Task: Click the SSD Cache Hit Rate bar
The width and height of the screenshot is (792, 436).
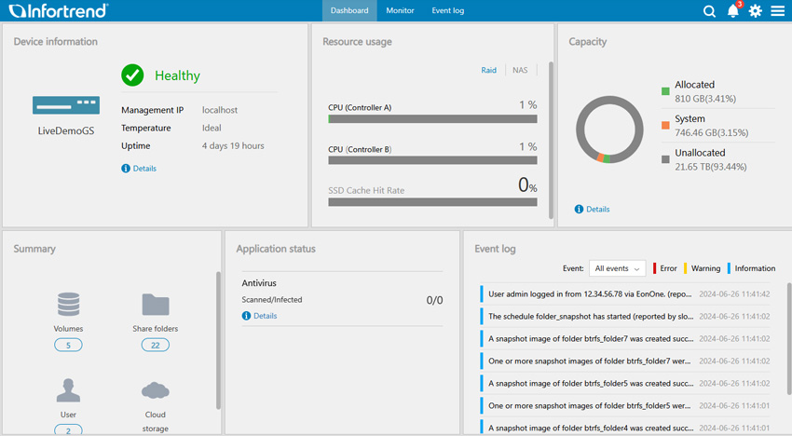Action: click(x=432, y=202)
